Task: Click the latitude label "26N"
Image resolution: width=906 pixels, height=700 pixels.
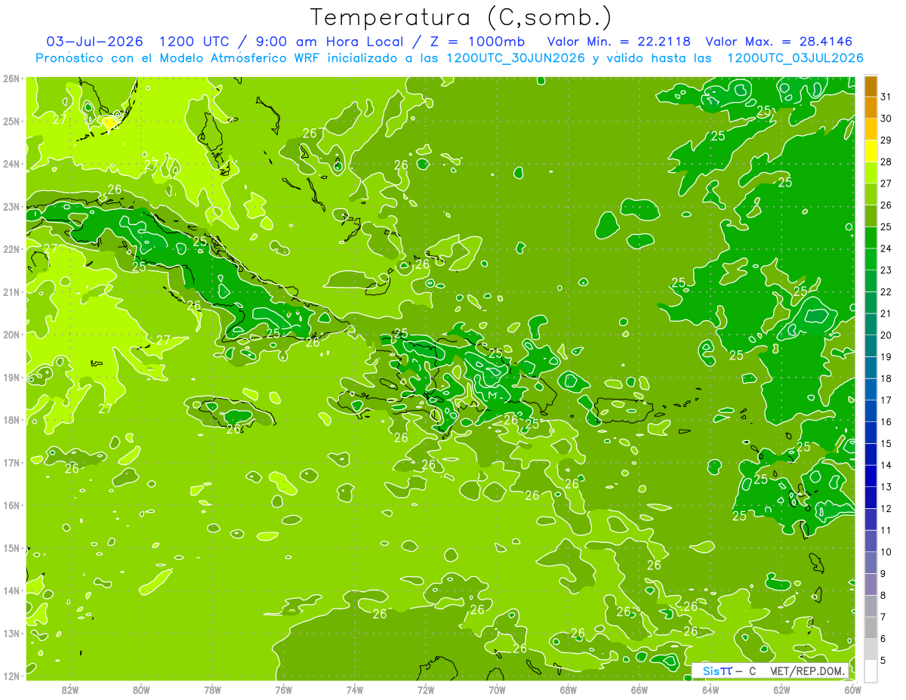Action: click(x=11, y=79)
